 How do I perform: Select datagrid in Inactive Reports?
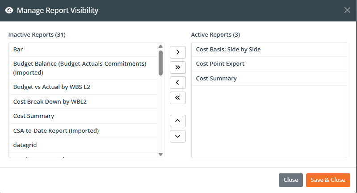coord(83,145)
